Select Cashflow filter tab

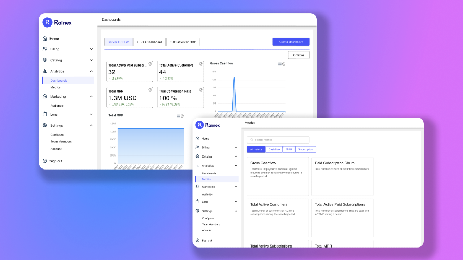click(274, 149)
